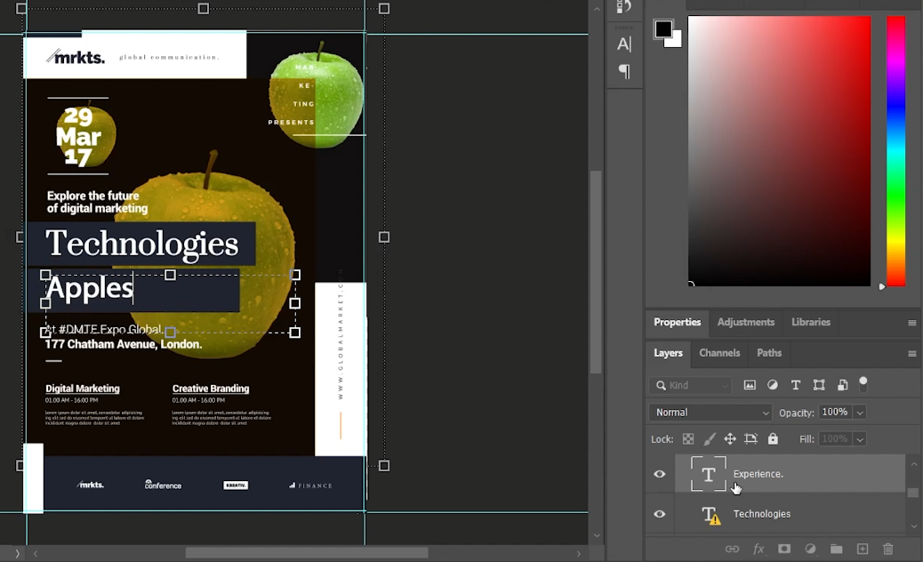Screen dimensions: 923x562
Task: Switch to the Channels tab
Action: (719, 353)
